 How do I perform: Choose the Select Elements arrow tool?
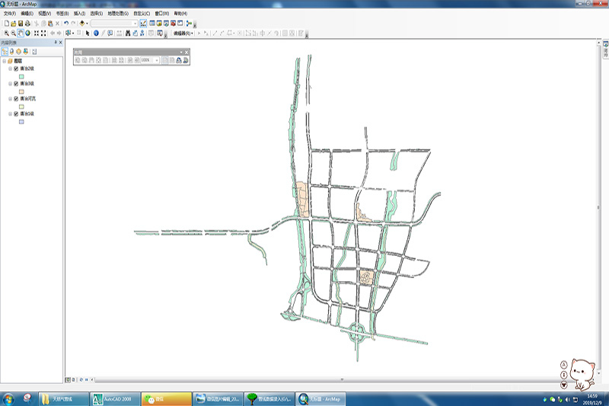click(x=88, y=34)
